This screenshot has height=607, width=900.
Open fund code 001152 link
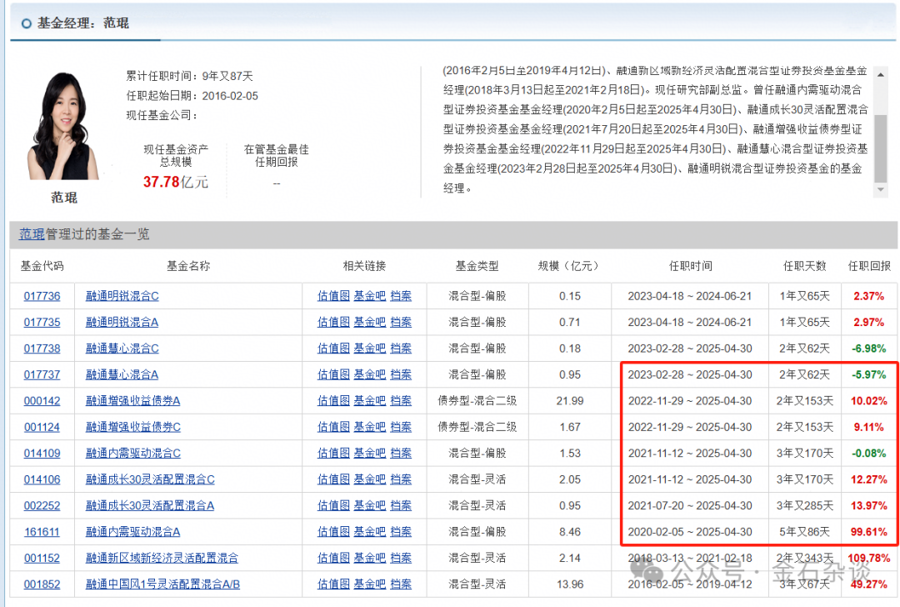click(x=42, y=558)
